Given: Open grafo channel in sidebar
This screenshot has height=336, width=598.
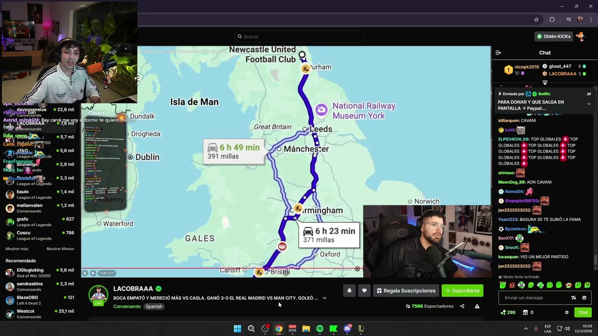Looking at the screenshot, I should 40,222.
